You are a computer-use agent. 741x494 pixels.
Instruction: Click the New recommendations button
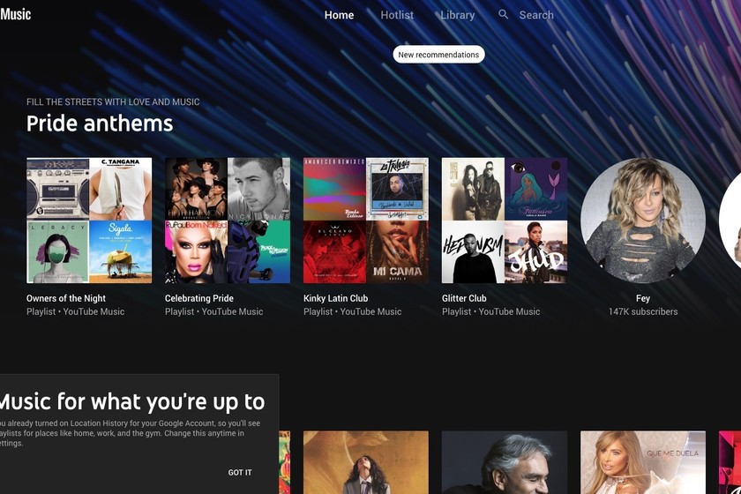coord(438,55)
